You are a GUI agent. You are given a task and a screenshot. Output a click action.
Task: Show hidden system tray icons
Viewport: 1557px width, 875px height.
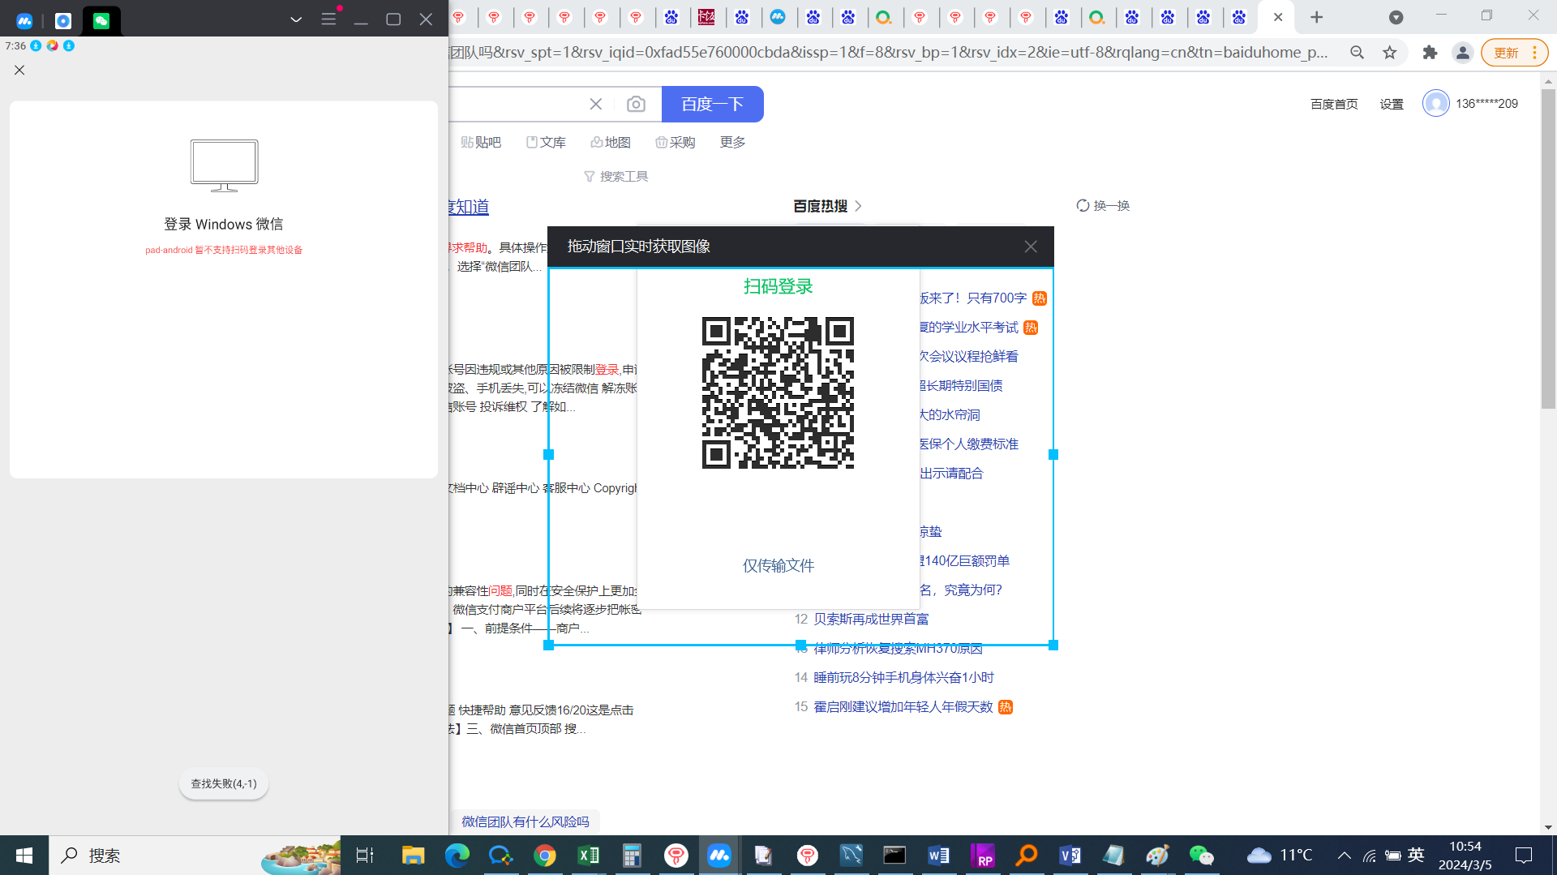point(1344,855)
